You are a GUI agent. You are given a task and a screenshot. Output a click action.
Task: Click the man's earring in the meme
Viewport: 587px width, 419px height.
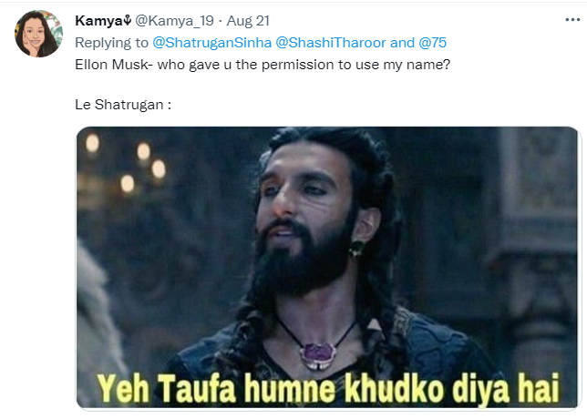tap(356, 249)
